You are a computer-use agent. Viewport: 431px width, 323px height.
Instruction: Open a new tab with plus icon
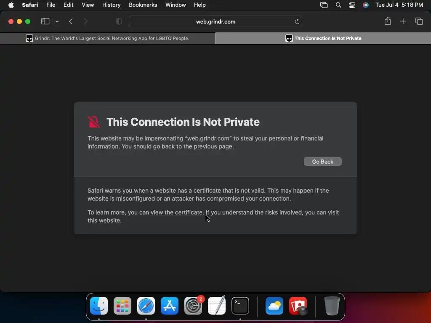[x=403, y=21]
